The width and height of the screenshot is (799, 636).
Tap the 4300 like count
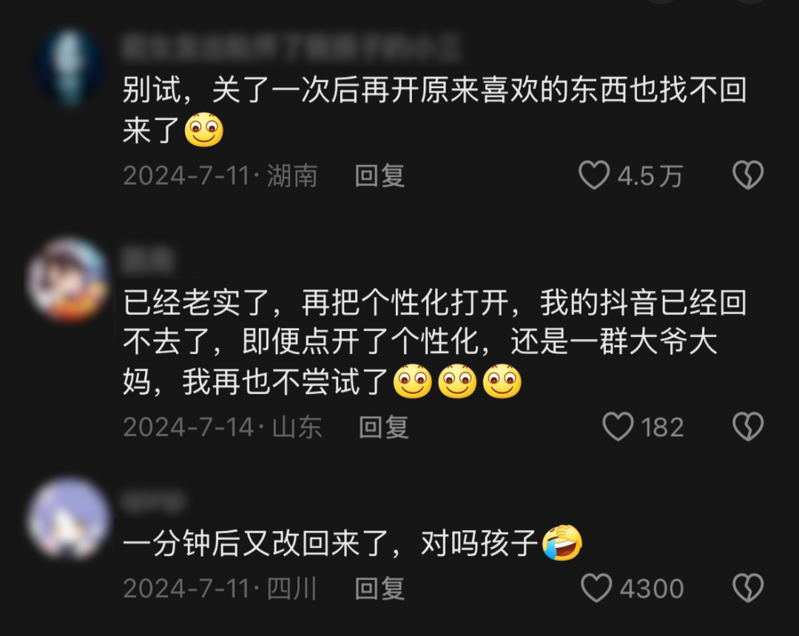click(652, 589)
